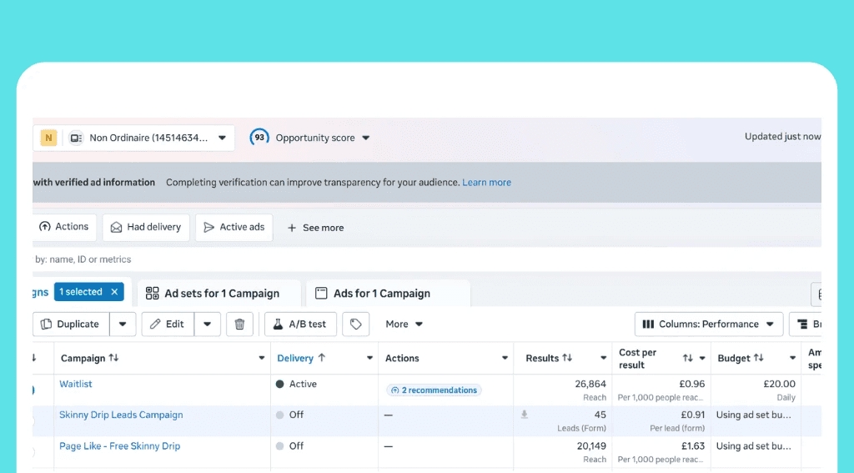Click the £0.91 per lead value
The width and height of the screenshot is (854, 473).
693,415
